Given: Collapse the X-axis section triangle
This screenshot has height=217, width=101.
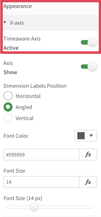Looking at the screenshot, I should point(5,22).
